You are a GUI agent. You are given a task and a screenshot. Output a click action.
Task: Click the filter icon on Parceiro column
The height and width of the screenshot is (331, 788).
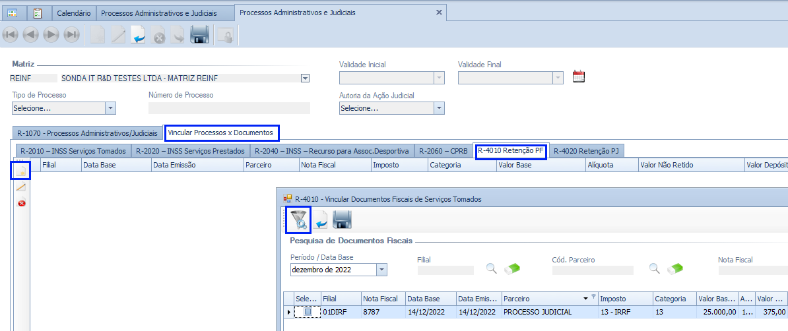[x=593, y=296]
